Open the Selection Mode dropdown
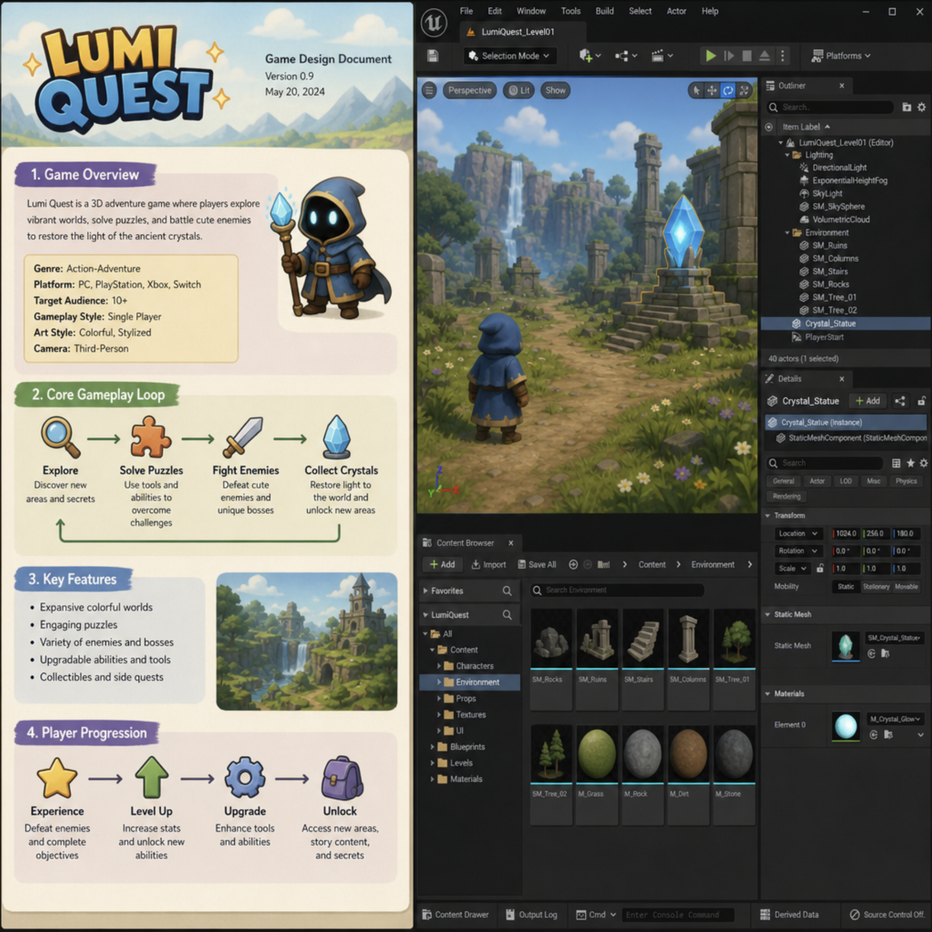 [510, 56]
